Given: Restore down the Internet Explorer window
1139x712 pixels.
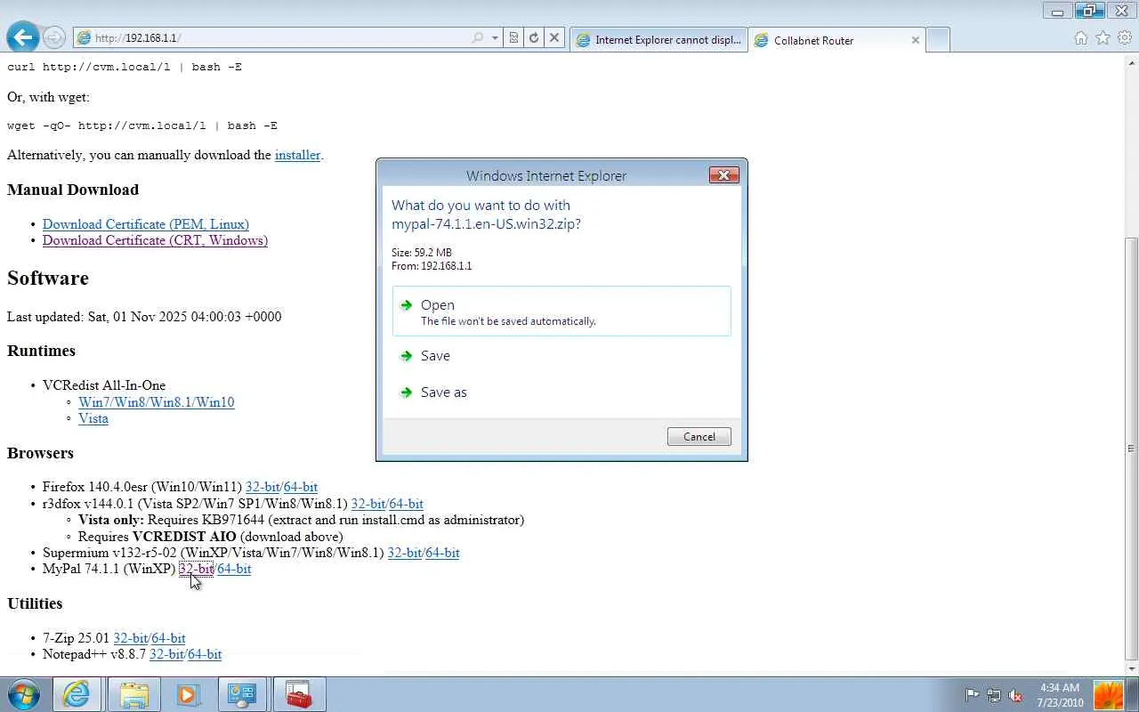Looking at the screenshot, I should (1089, 12).
